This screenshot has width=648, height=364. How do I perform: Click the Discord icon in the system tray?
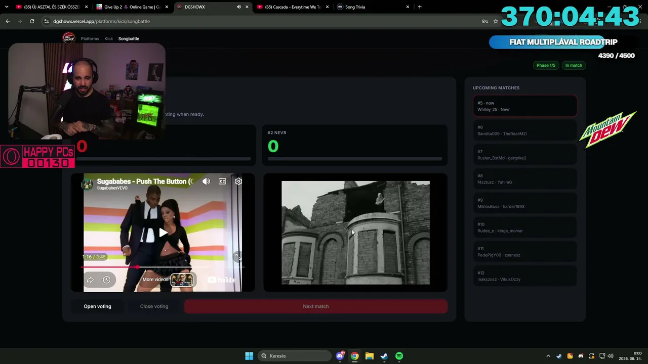[581, 356]
